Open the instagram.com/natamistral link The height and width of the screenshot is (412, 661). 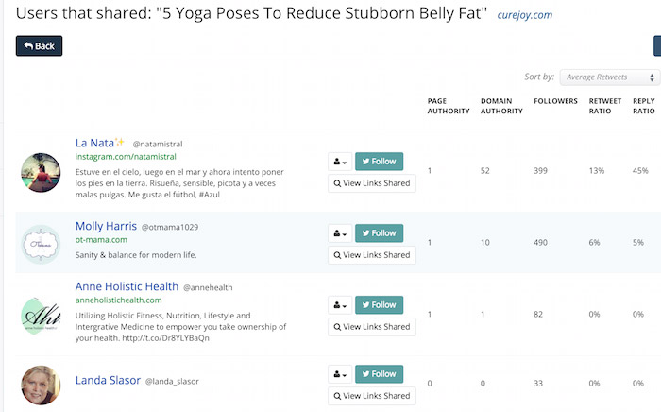click(x=126, y=157)
